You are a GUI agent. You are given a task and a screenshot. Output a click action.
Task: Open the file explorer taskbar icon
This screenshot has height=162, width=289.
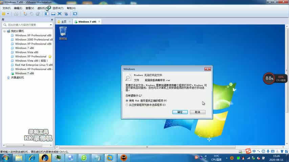(x=19, y=158)
